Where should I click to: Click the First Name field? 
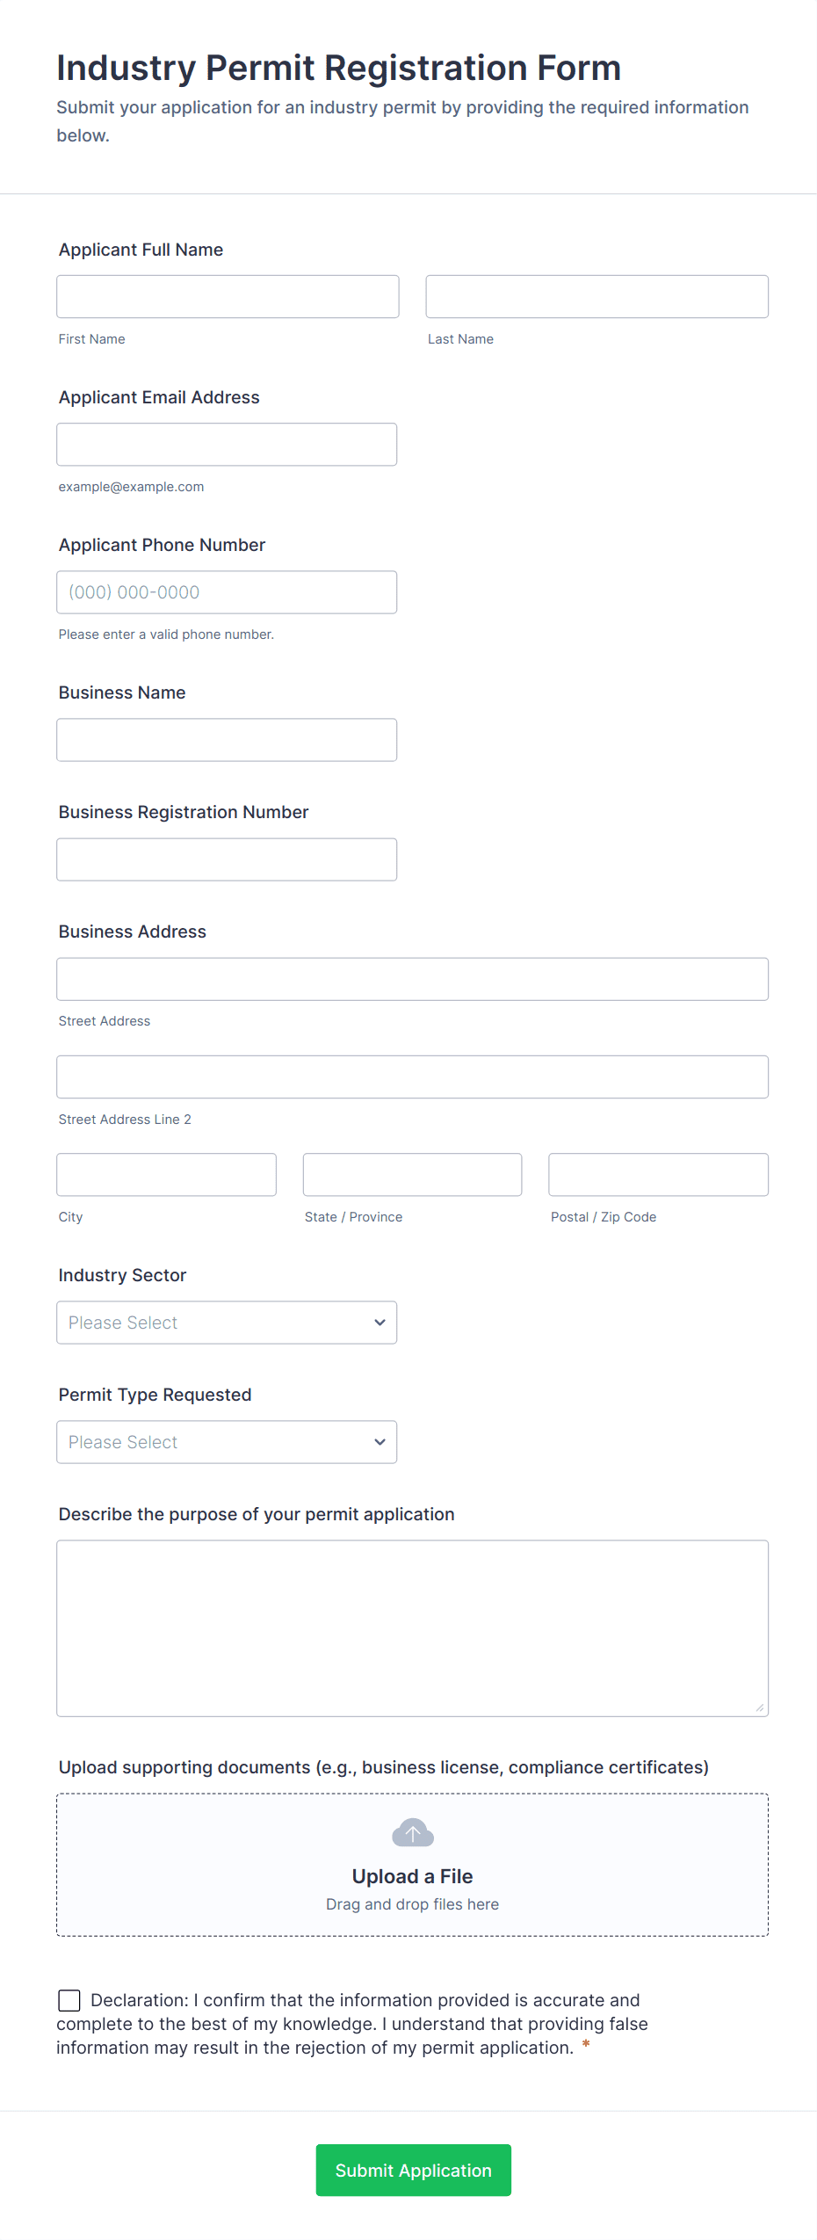(228, 296)
